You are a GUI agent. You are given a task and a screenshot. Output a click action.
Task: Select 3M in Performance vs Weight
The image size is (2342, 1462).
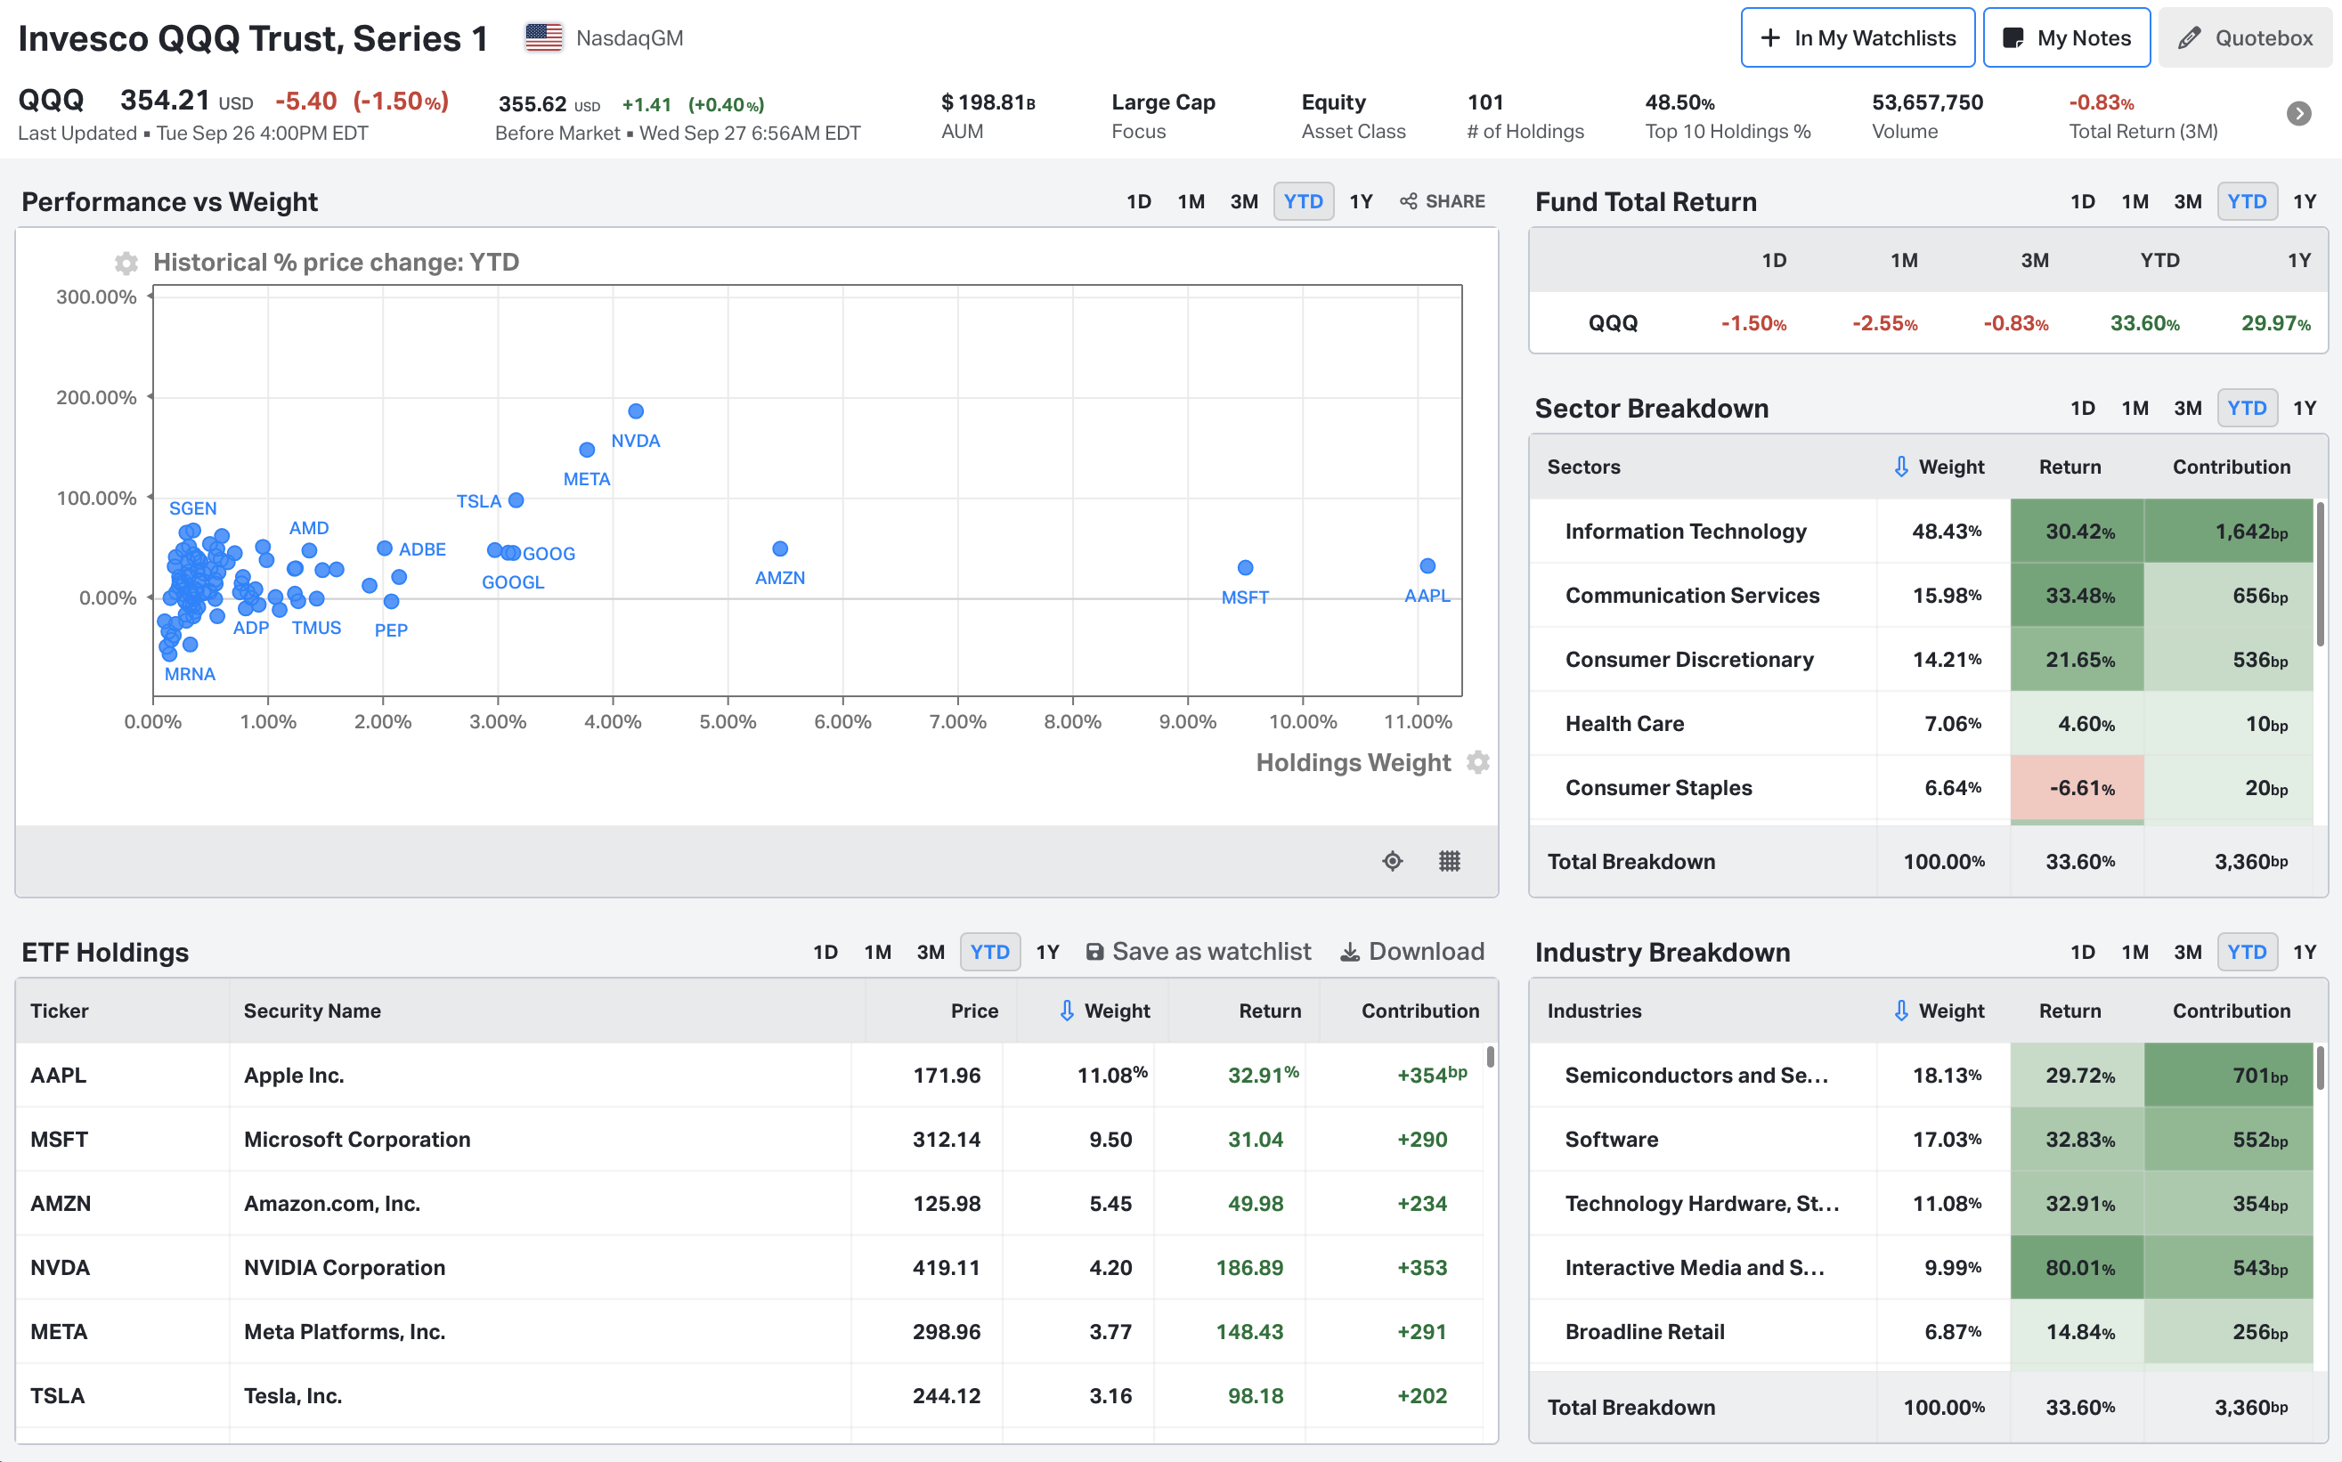(1245, 201)
